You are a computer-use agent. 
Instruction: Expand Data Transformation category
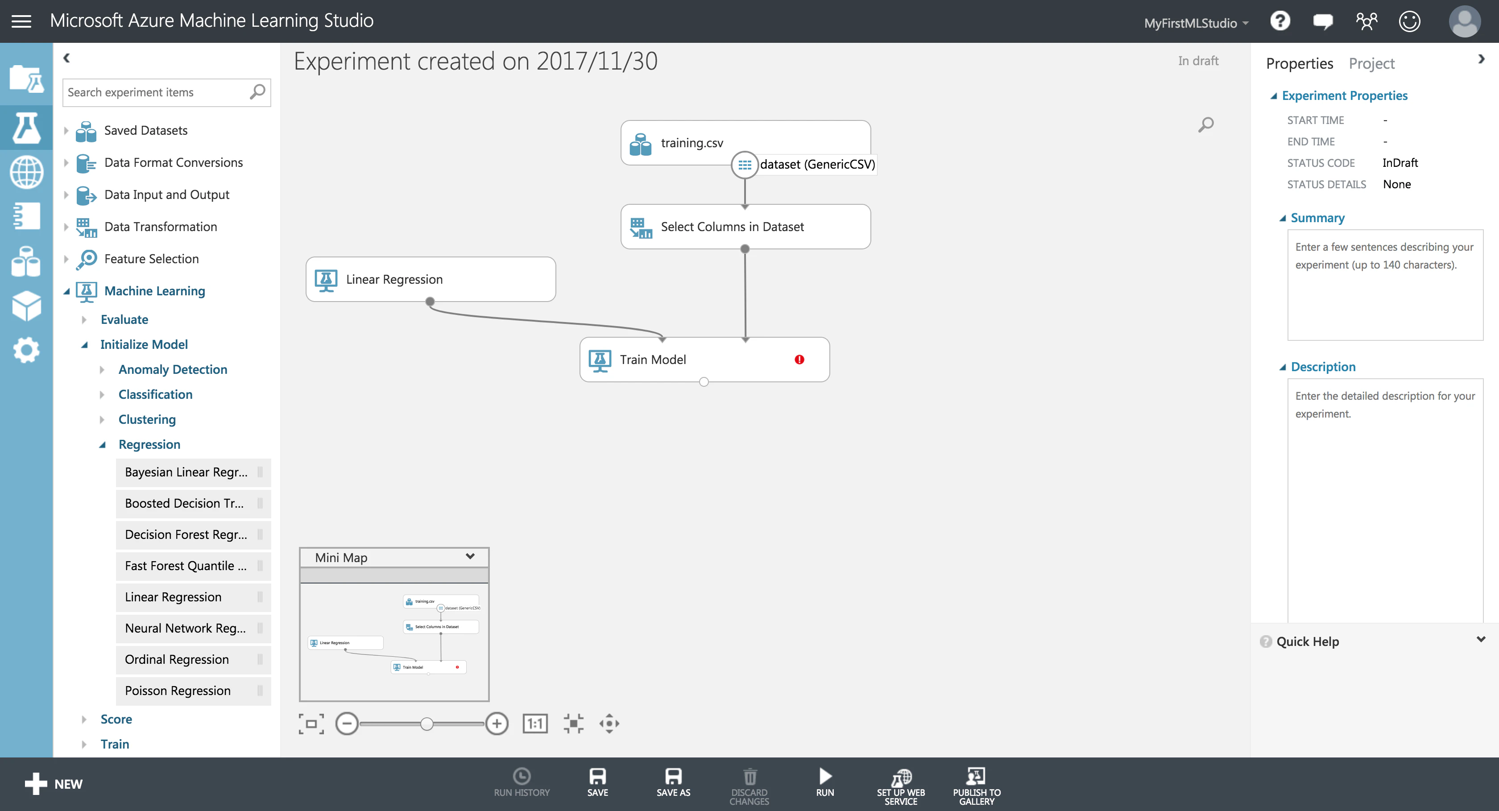(66, 227)
